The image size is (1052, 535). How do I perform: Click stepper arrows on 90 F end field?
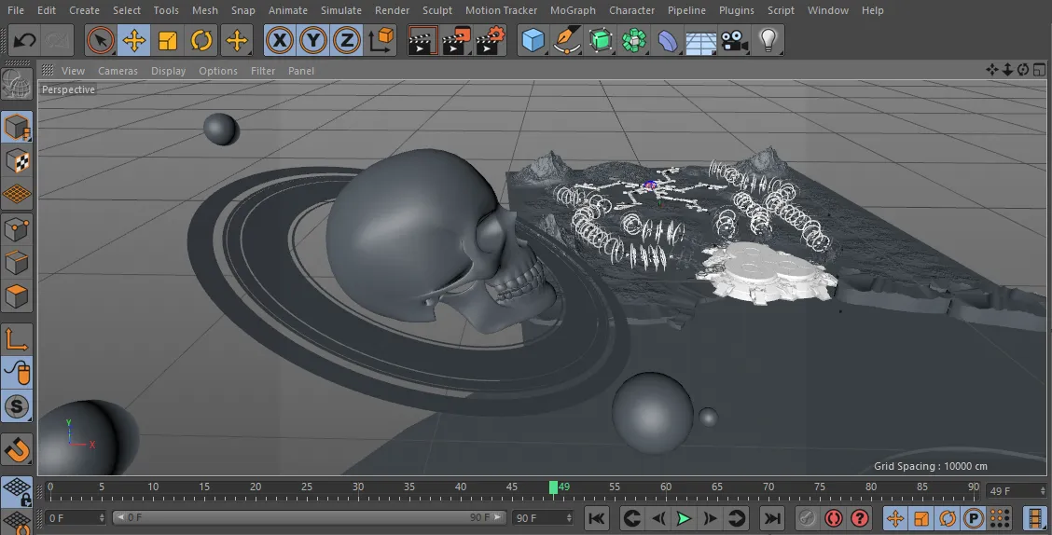(x=569, y=517)
